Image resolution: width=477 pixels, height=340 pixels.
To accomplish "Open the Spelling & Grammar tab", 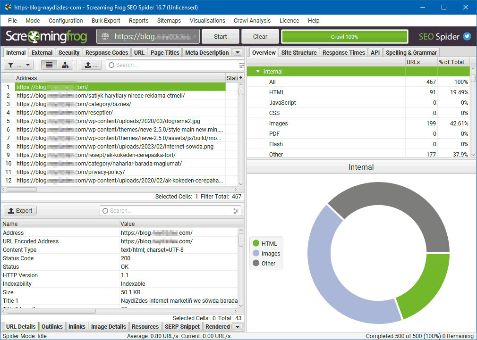I will pos(411,52).
